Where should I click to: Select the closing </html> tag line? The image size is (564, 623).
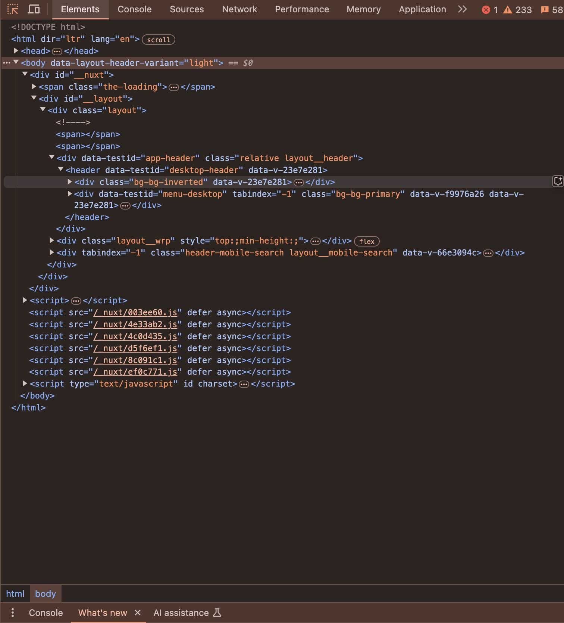(28, 407)
